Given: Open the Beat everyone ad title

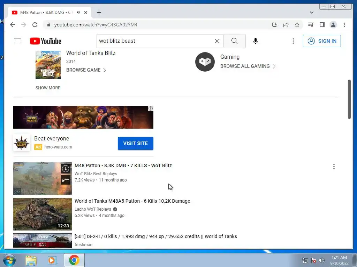Looking at the screenshot, I should point(52,138).
